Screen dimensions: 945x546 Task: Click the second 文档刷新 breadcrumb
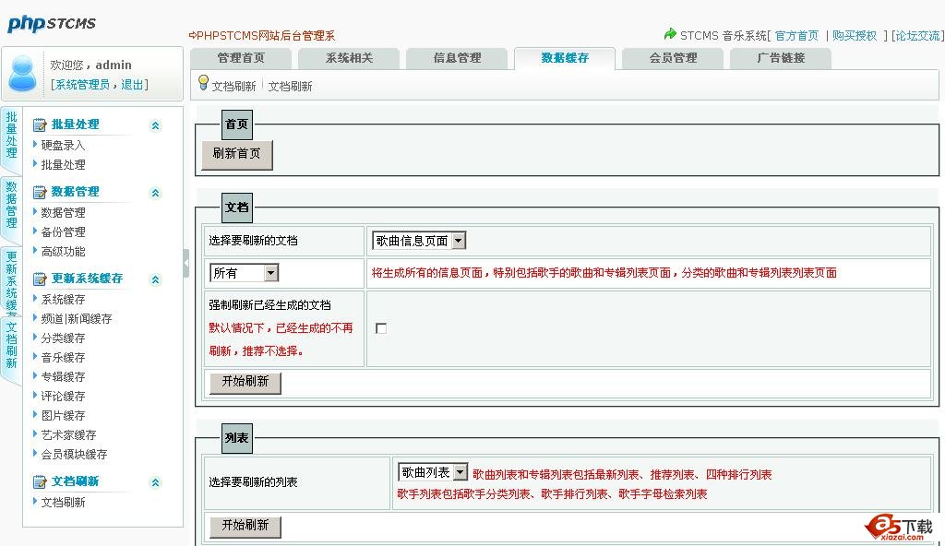click(290, 86)
